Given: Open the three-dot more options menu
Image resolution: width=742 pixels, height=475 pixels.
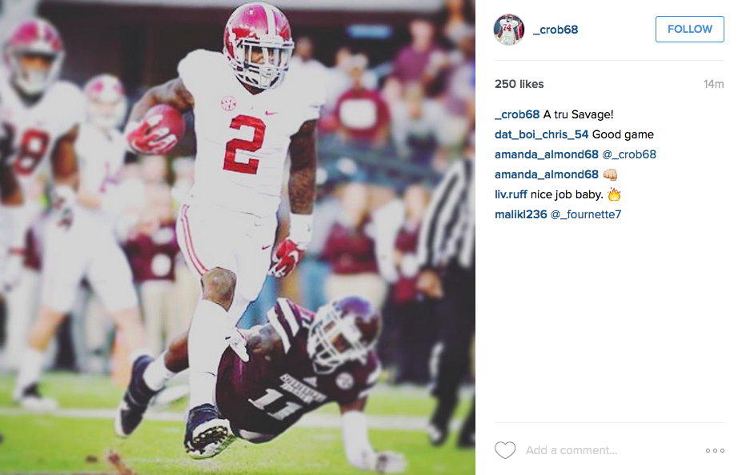Looking at the screenshot, I should tap(715, 450).
